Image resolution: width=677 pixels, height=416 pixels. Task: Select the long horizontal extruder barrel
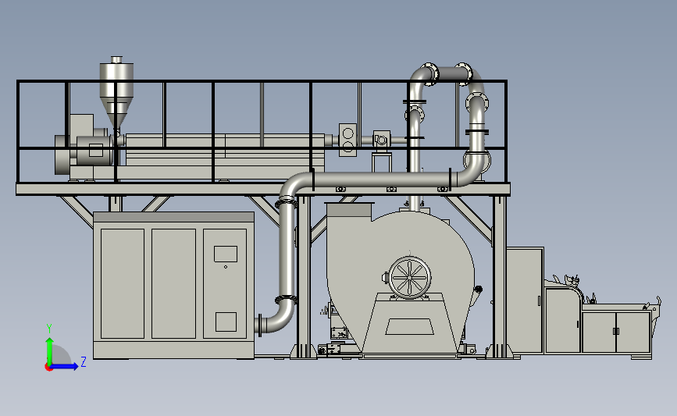click(x=225, y=150)
